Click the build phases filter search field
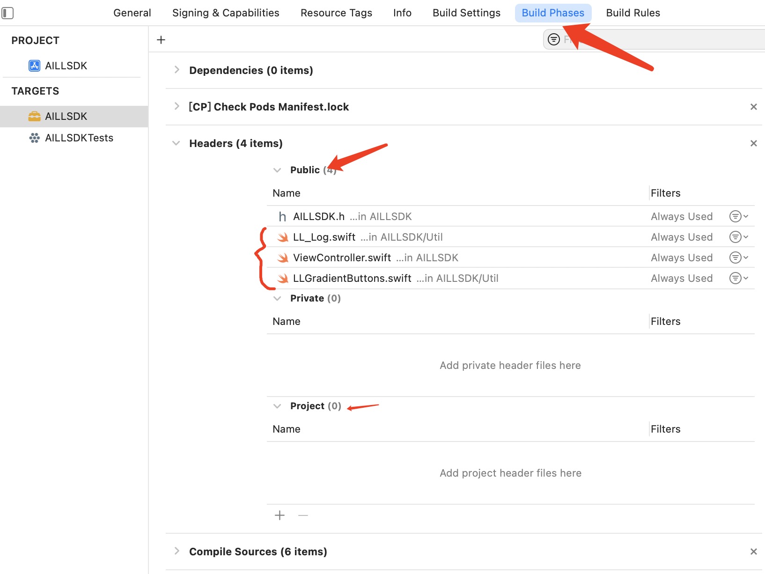Image resolution: width=765 pixels, height=574 pixels. pos(654,39)
